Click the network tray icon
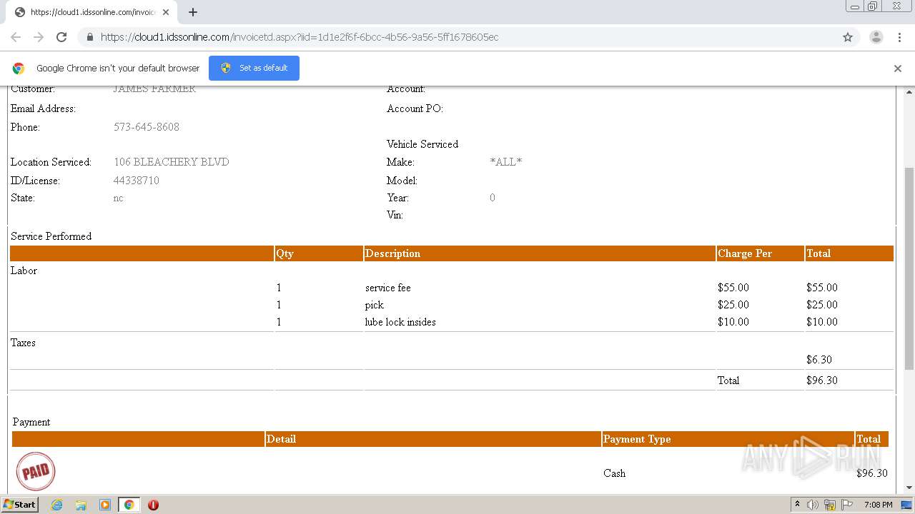Image resolution: width=915 pixels, height=514 pixels. [x=830, y=505]
